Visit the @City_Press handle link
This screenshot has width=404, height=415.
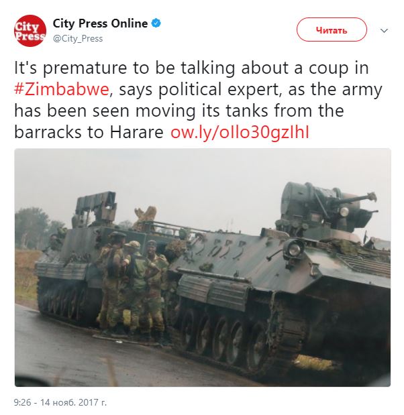(78, 39)
